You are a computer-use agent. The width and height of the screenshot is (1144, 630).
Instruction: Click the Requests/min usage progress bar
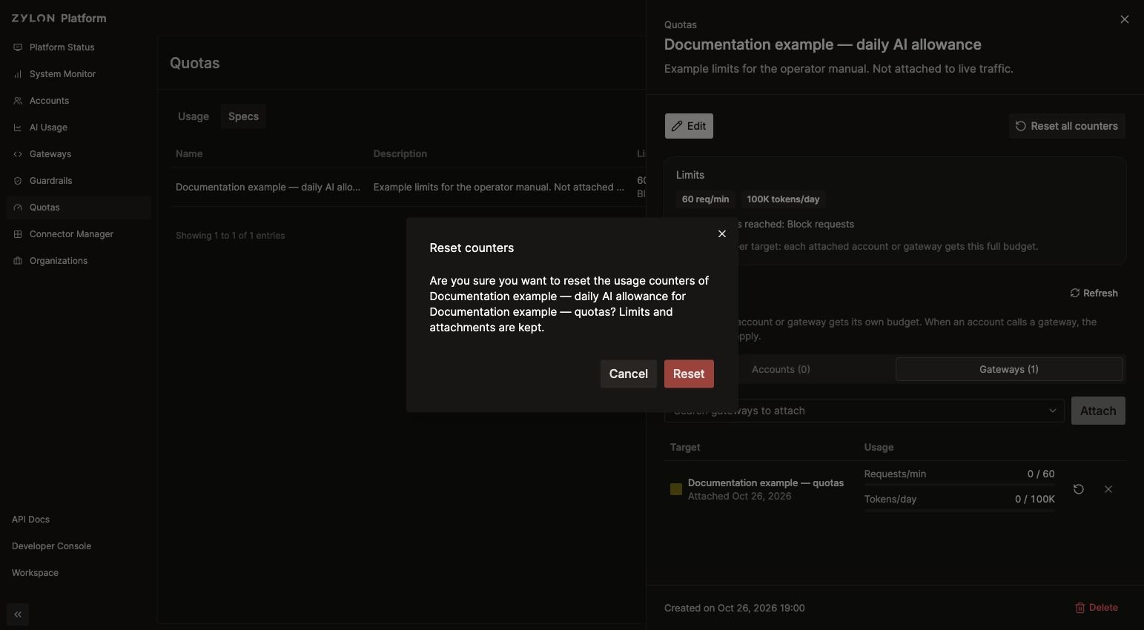pyautogui.click(x=959, y=485)
